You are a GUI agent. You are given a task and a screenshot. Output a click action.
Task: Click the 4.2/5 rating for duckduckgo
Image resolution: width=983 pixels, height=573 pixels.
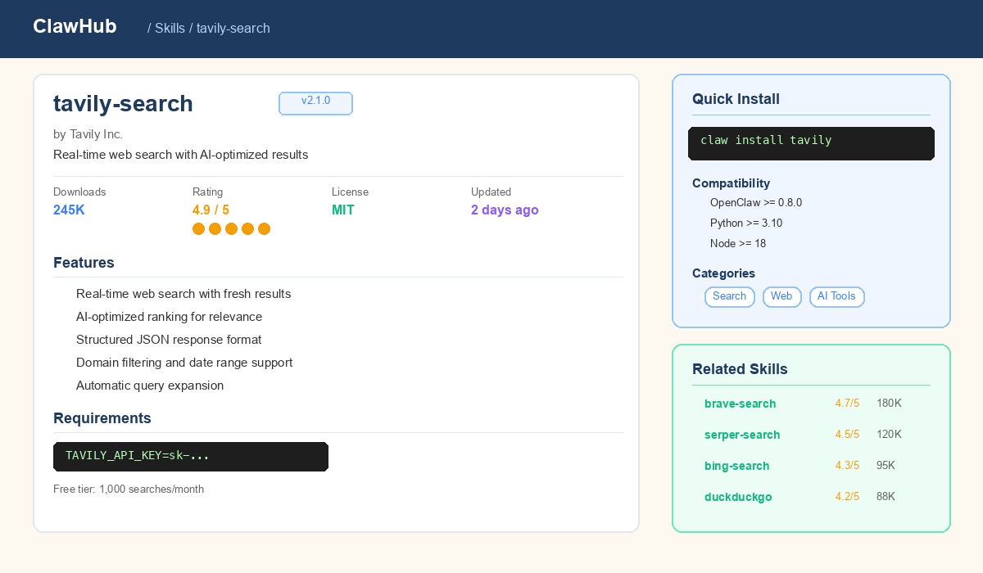point(847,497)
